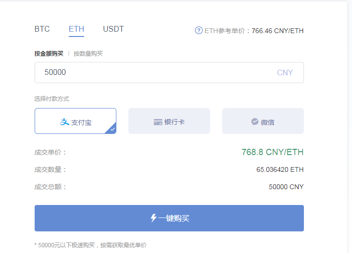Choose 按金额购买 mode
This screenshot has height=253, width=352.
49,54
